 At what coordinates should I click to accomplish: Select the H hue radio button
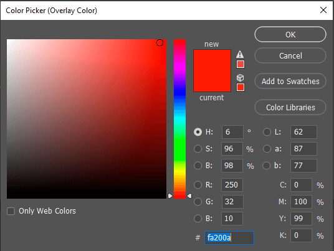pyautogui.click(x=198, y=132)
